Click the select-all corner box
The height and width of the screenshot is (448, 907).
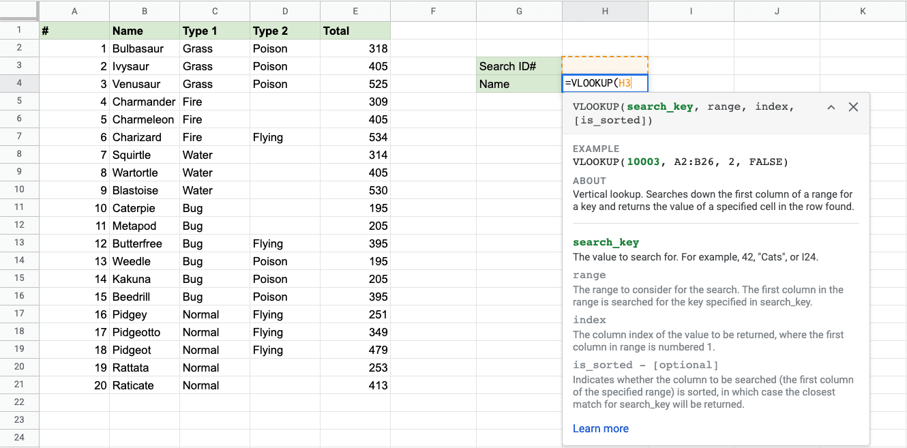[x=19, y=11]
